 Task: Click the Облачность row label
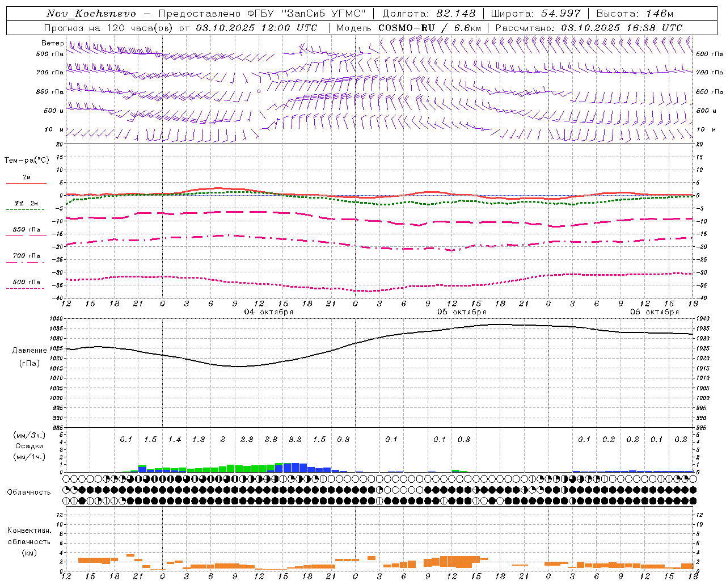pyautogui.click(x=28, y=492)
